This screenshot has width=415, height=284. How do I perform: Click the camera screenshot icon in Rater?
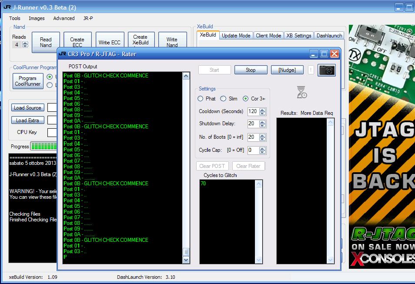coord(327,70)
